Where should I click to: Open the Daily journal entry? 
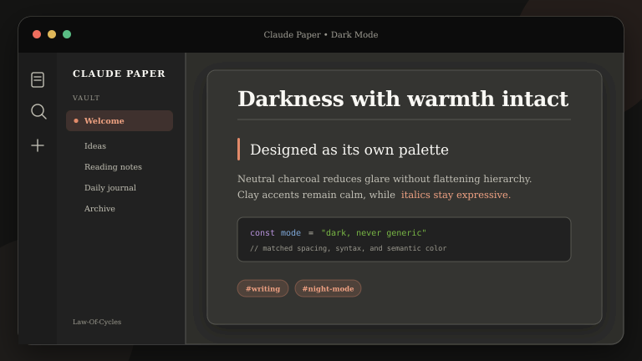click(x=110, y=187)
